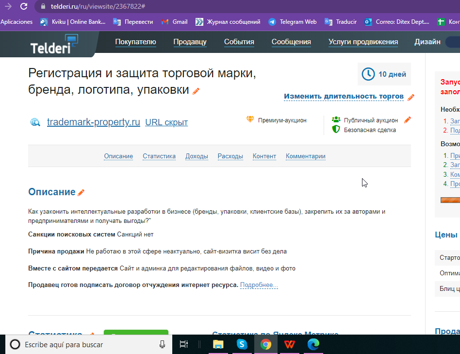Open Журнал сообщений bookmark
This screenshot has height=354, width=460.
tap(228, 22)
